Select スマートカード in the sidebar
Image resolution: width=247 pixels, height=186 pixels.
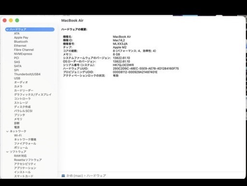(x=24, y=176)
